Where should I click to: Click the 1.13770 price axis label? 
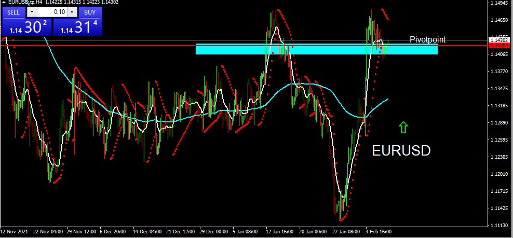coord(500,71)
